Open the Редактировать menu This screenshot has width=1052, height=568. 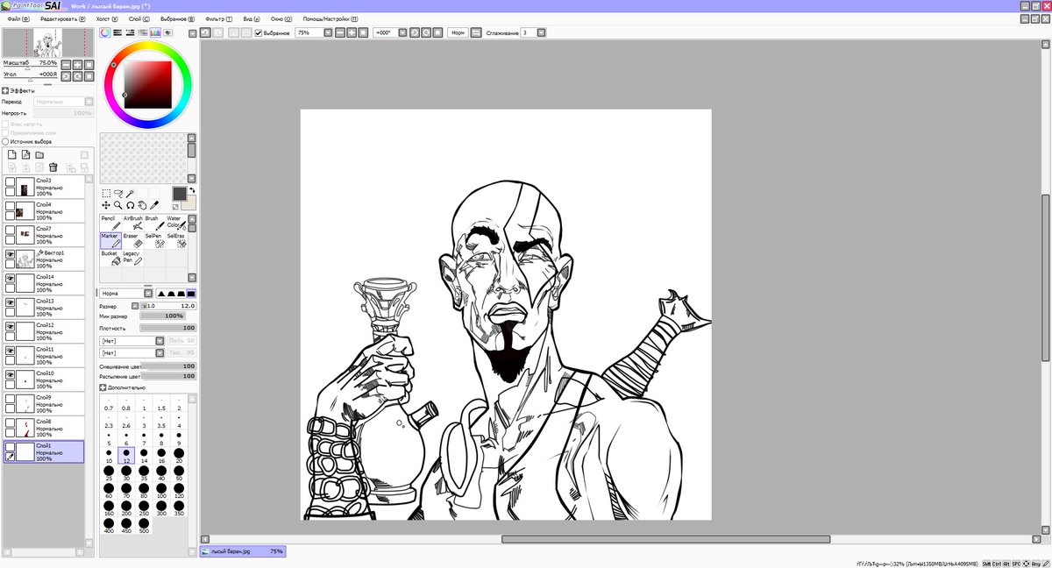(x=63, y=18)
